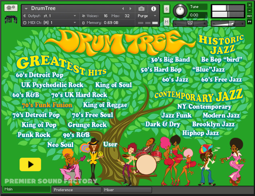Expand the DrumTree instrument name dropdown arrow
This screenshot has width=255, height=196.
pyautogui.click(x=26, y=8)
